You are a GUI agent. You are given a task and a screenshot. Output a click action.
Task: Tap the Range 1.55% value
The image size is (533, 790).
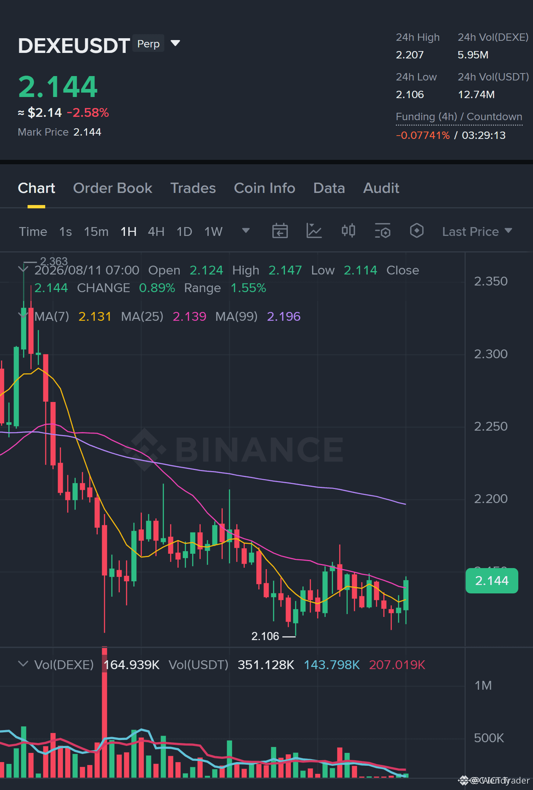[248, 288]
